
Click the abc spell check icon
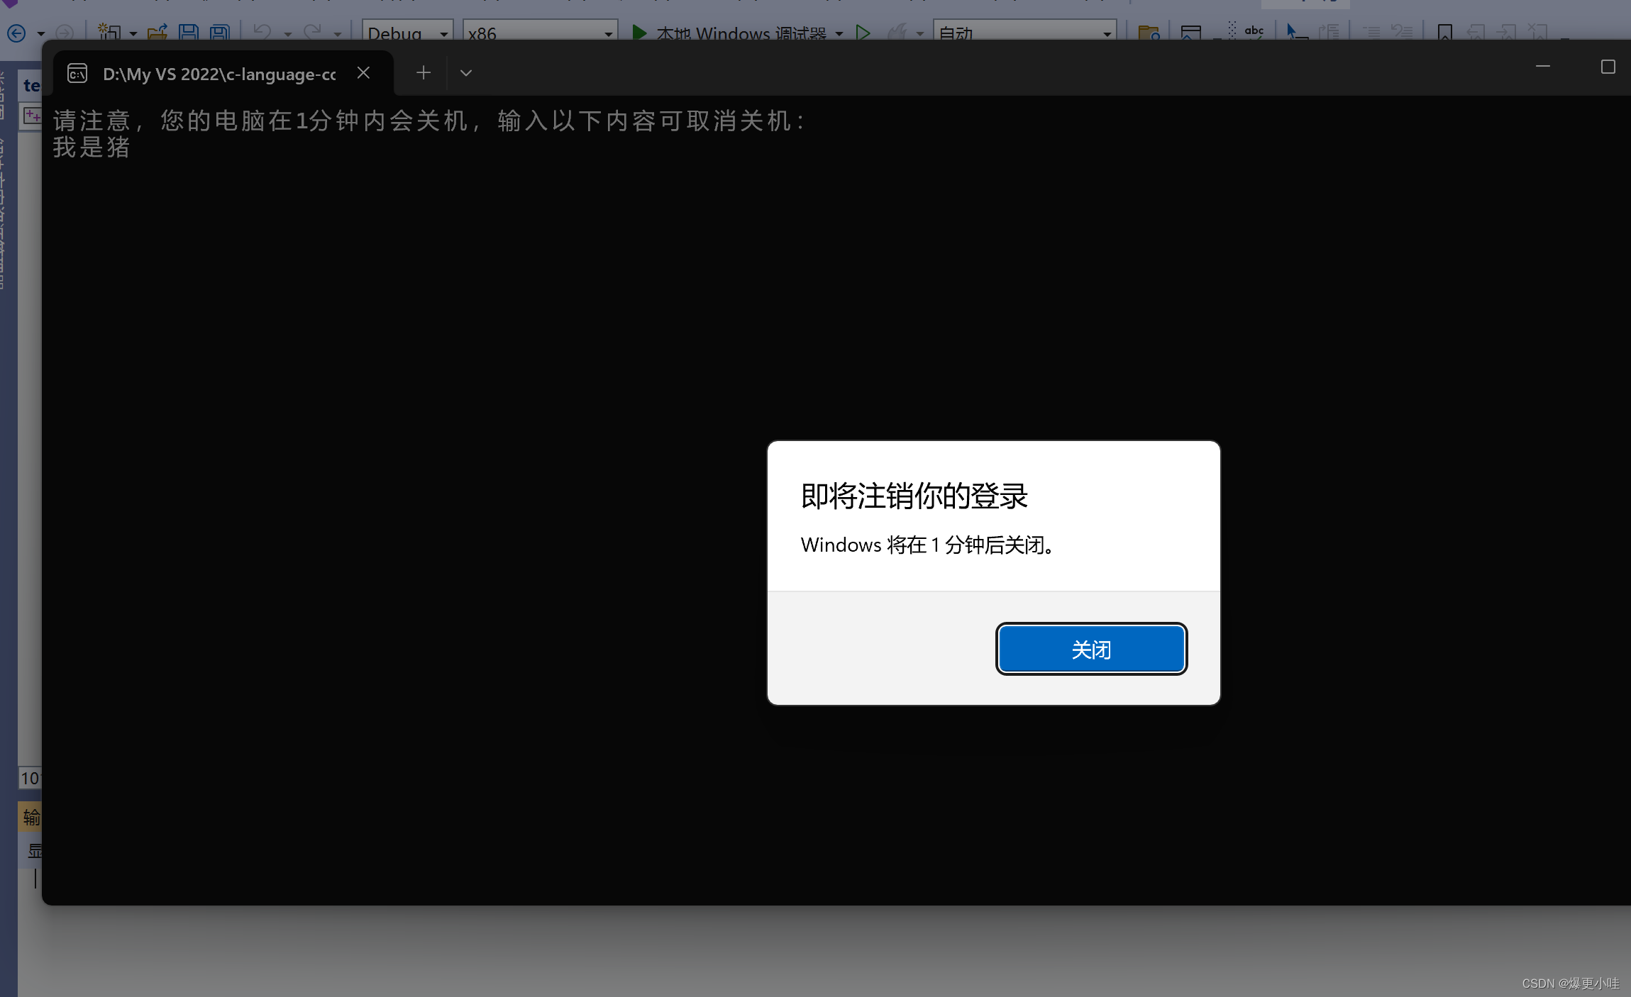pyautogui.click(x=1254, y=31)
